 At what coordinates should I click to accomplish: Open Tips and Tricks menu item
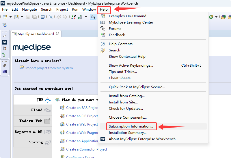click(153, 72)
